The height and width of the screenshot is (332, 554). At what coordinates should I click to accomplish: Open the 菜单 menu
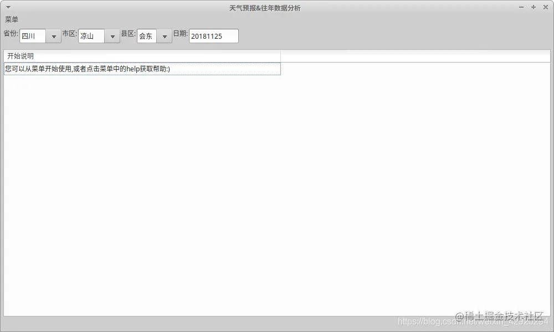click(x=12, y=18)
